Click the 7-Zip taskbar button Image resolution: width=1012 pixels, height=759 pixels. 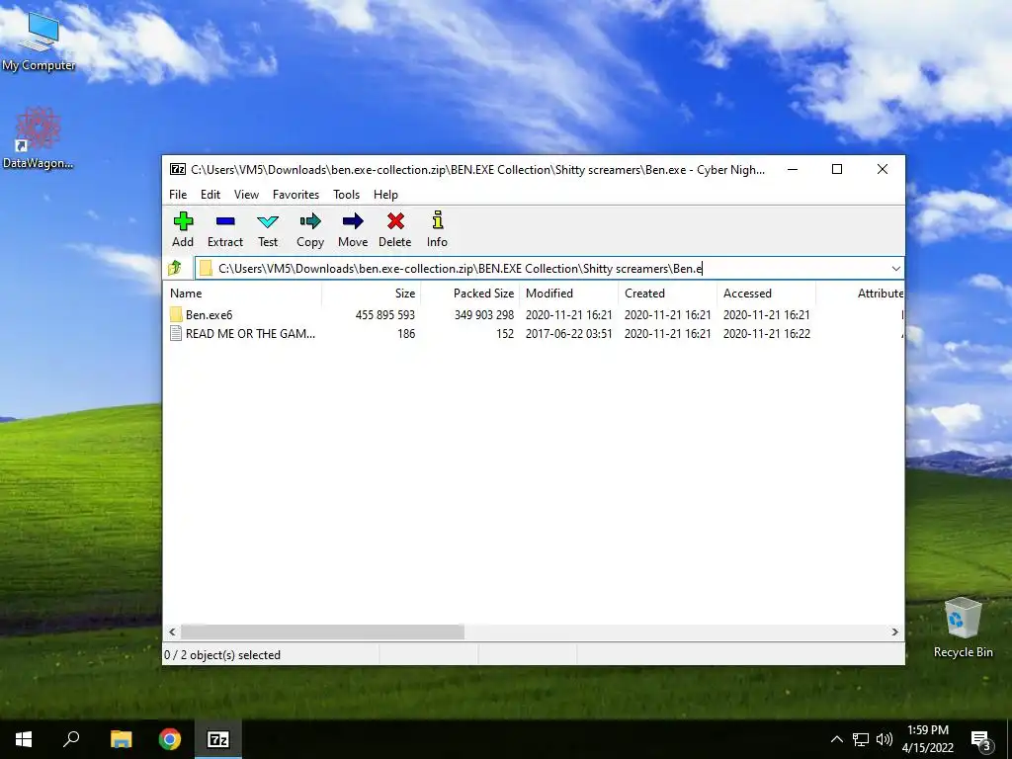[218, 739]
